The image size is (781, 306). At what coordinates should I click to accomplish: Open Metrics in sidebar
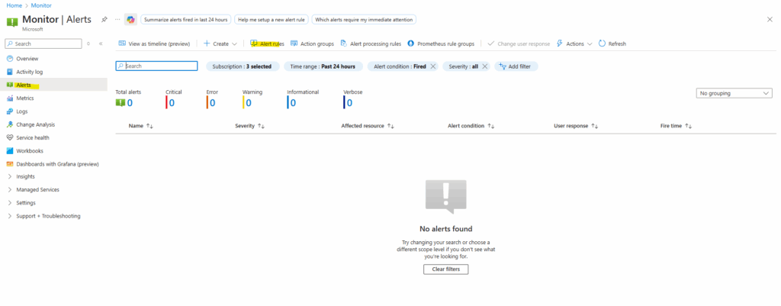point(25,98)
